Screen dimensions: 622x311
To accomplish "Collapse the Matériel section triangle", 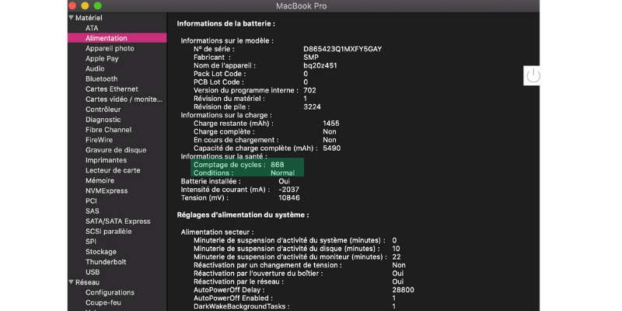I will [x=71, y=18].
